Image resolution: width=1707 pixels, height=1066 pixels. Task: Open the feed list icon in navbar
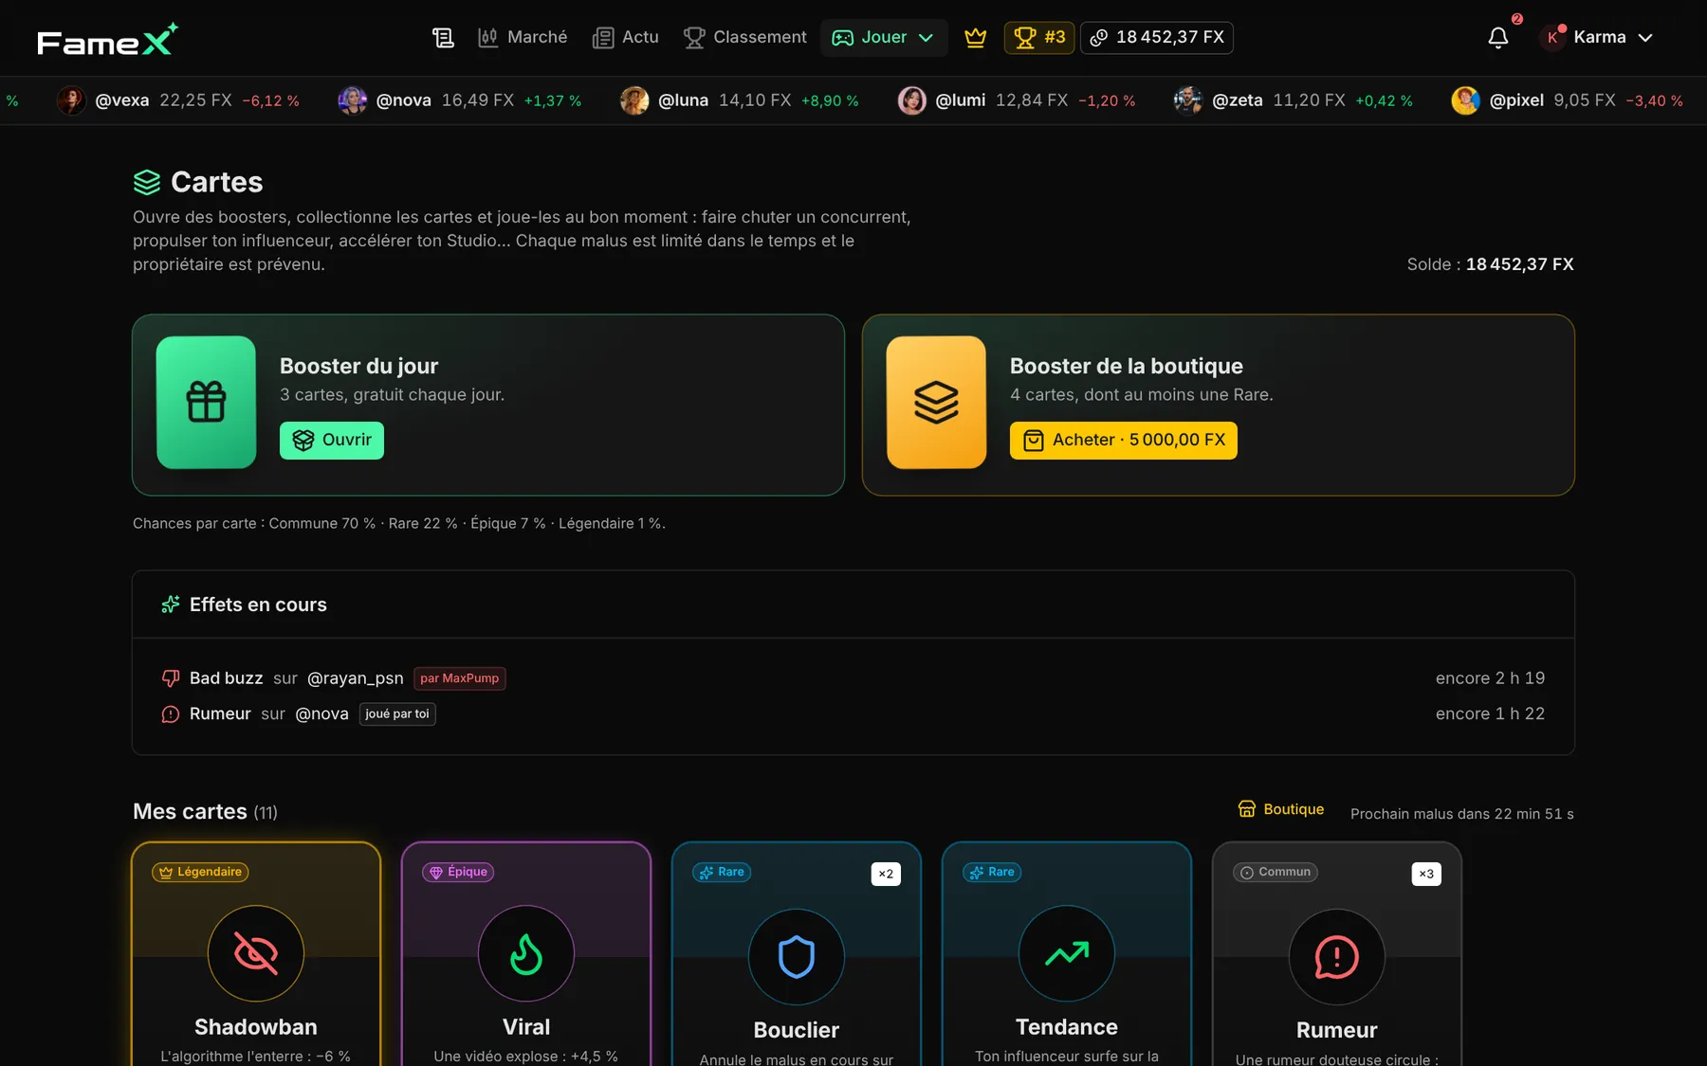coord(443,38)
